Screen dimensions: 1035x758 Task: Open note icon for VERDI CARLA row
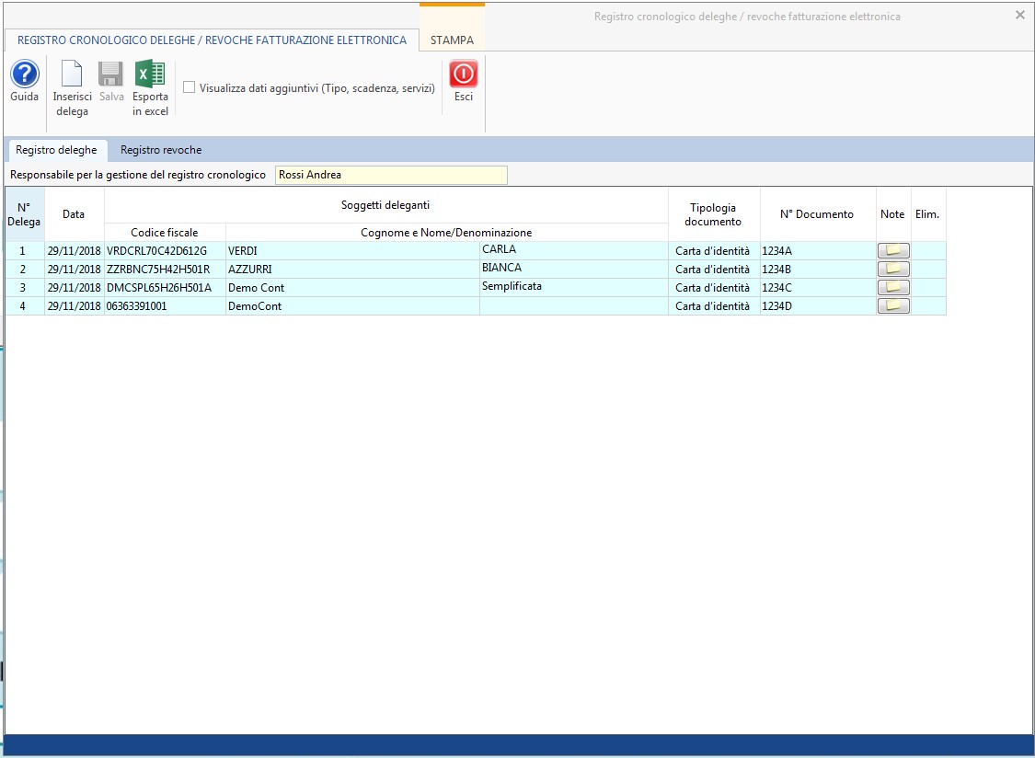[x=893, y=251]
